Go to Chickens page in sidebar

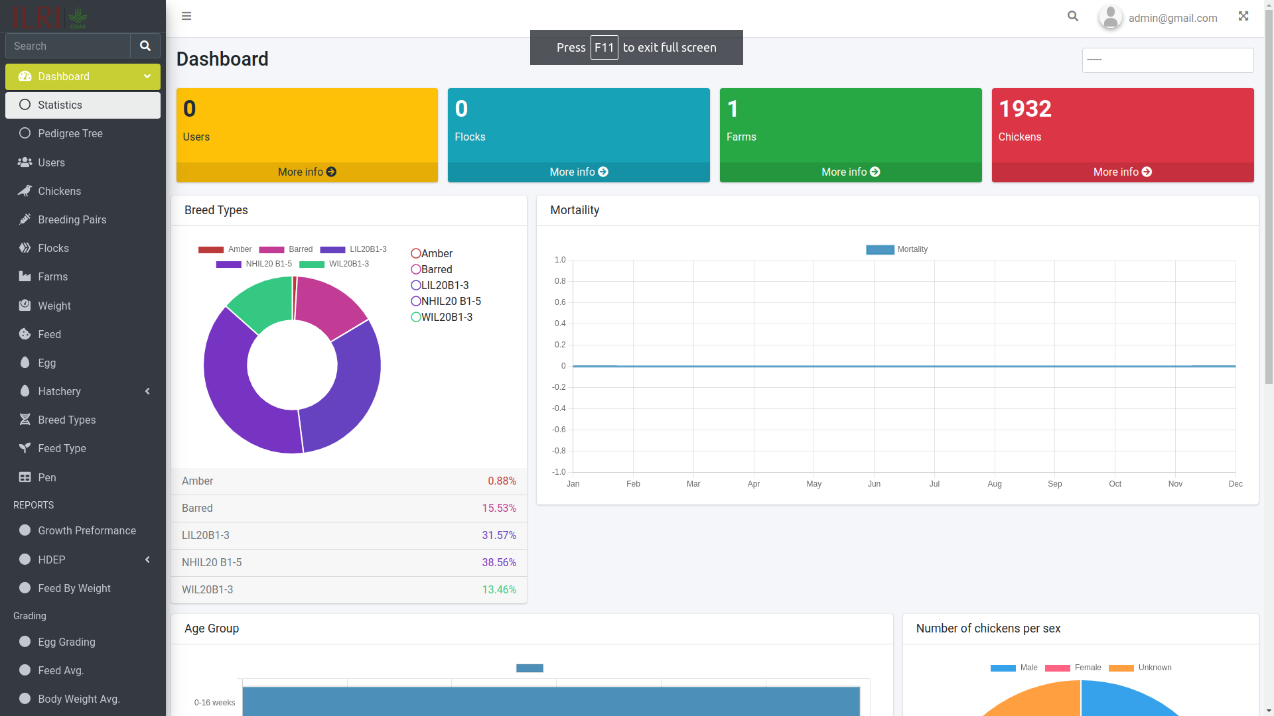click(83, 191)
